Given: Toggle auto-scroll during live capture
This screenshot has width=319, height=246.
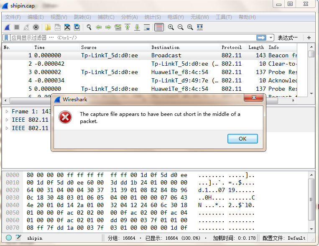Looking at the screenshot, I should (x=147, y=27).
